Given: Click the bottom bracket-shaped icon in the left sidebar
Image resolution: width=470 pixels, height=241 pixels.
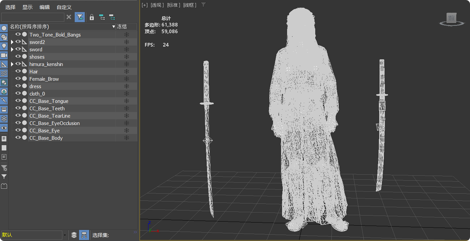Looking at the screenshot, I should (x=4, y=186).
